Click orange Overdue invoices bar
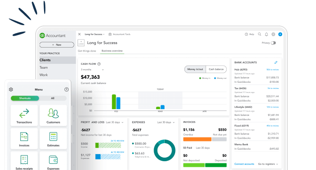The image size is (316, 170). pyautogui.click(x=197, y=139)
